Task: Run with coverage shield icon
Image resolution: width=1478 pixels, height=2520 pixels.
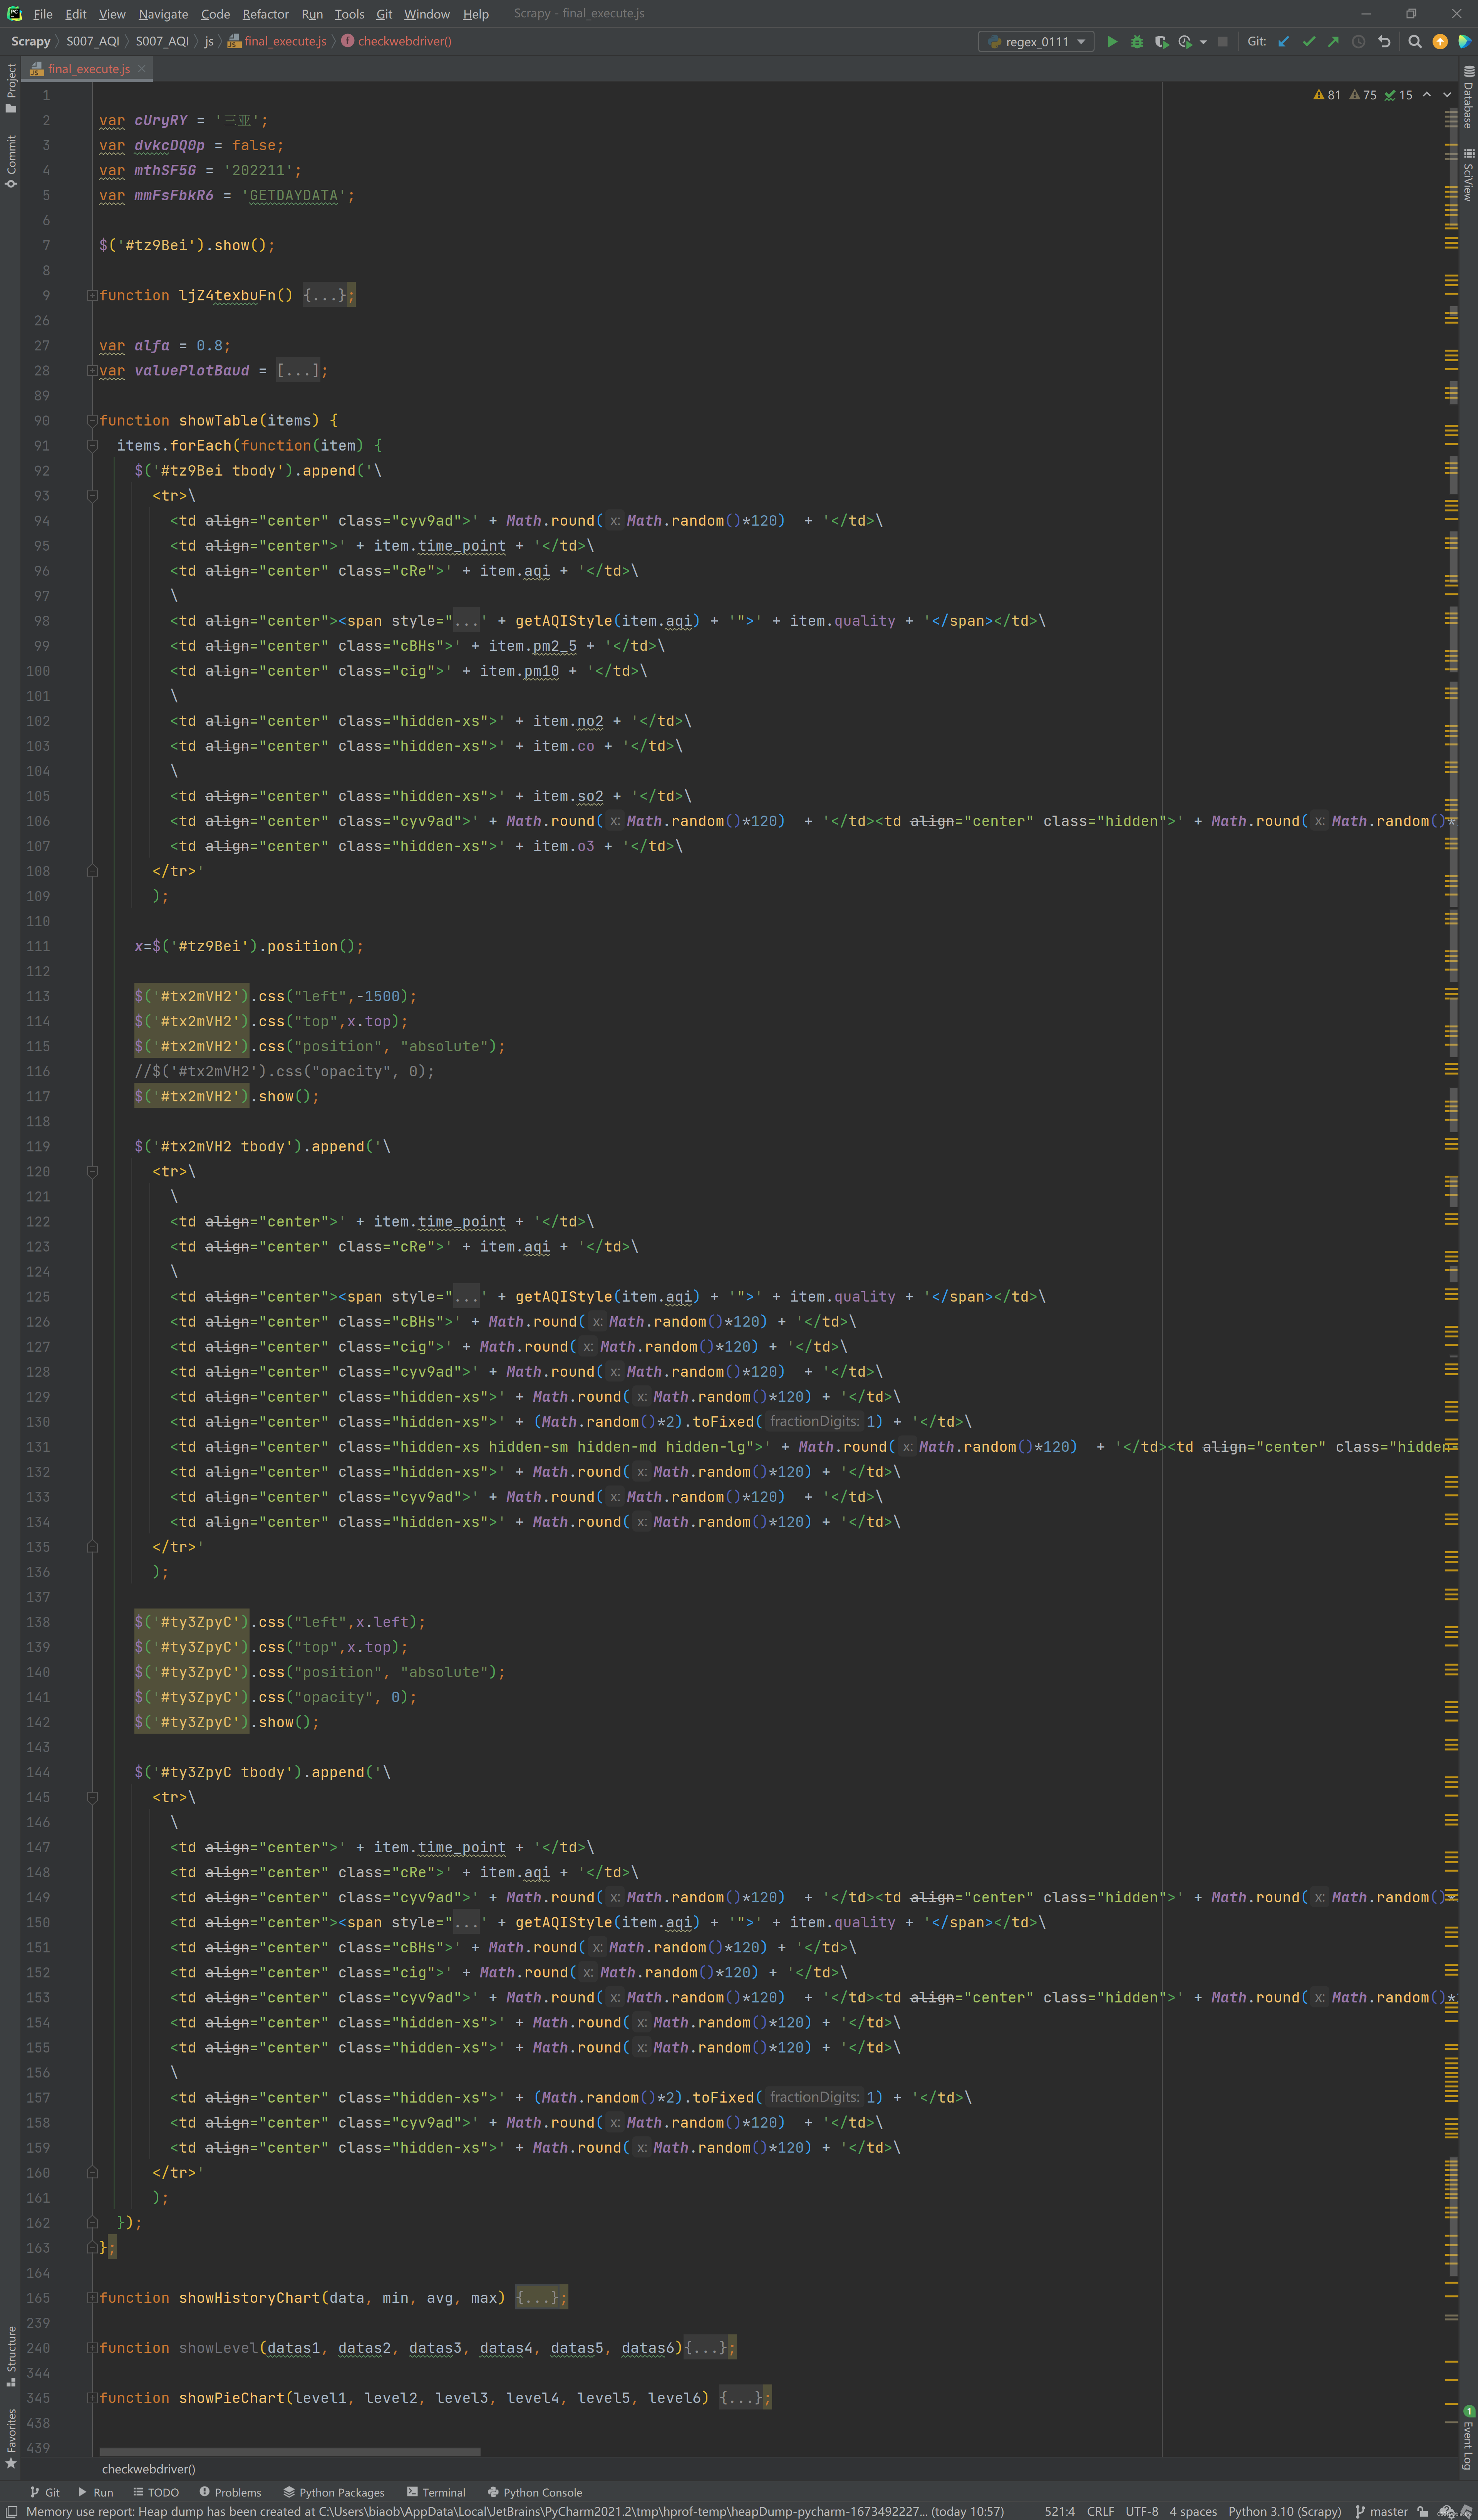Action: tap(1161, 42)
